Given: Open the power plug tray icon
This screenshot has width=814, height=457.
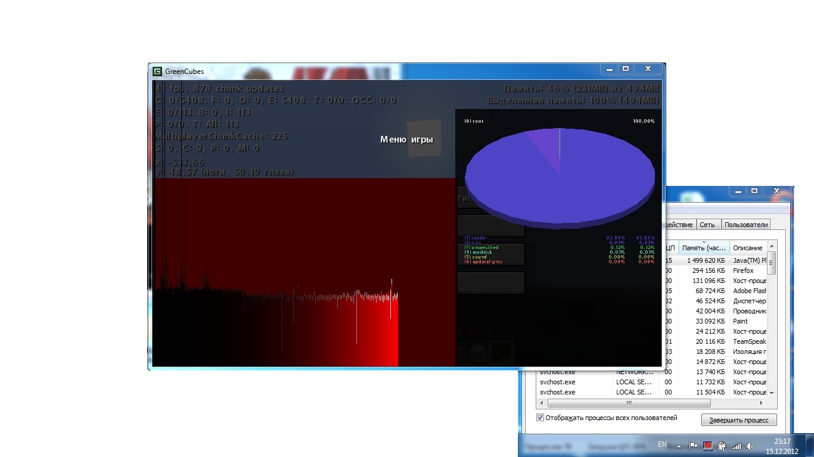Looking at the screenshot, I should click(x=722, y=446).
